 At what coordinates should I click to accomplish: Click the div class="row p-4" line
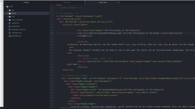(x=69, y=19)
